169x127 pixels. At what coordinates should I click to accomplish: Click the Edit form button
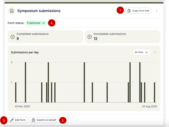pos(18,120)
